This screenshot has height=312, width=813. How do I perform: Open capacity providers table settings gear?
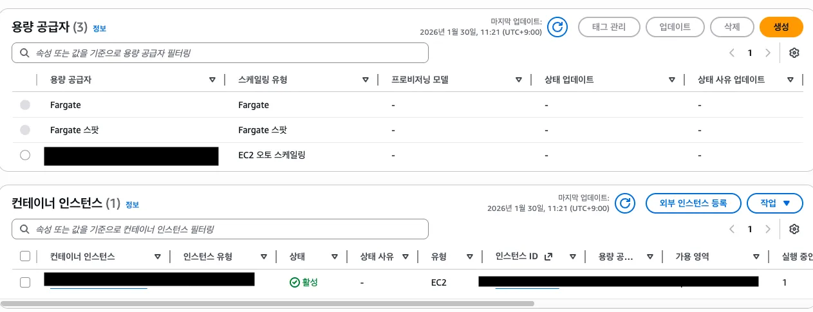pyautogui.click(x=794, y=53)
